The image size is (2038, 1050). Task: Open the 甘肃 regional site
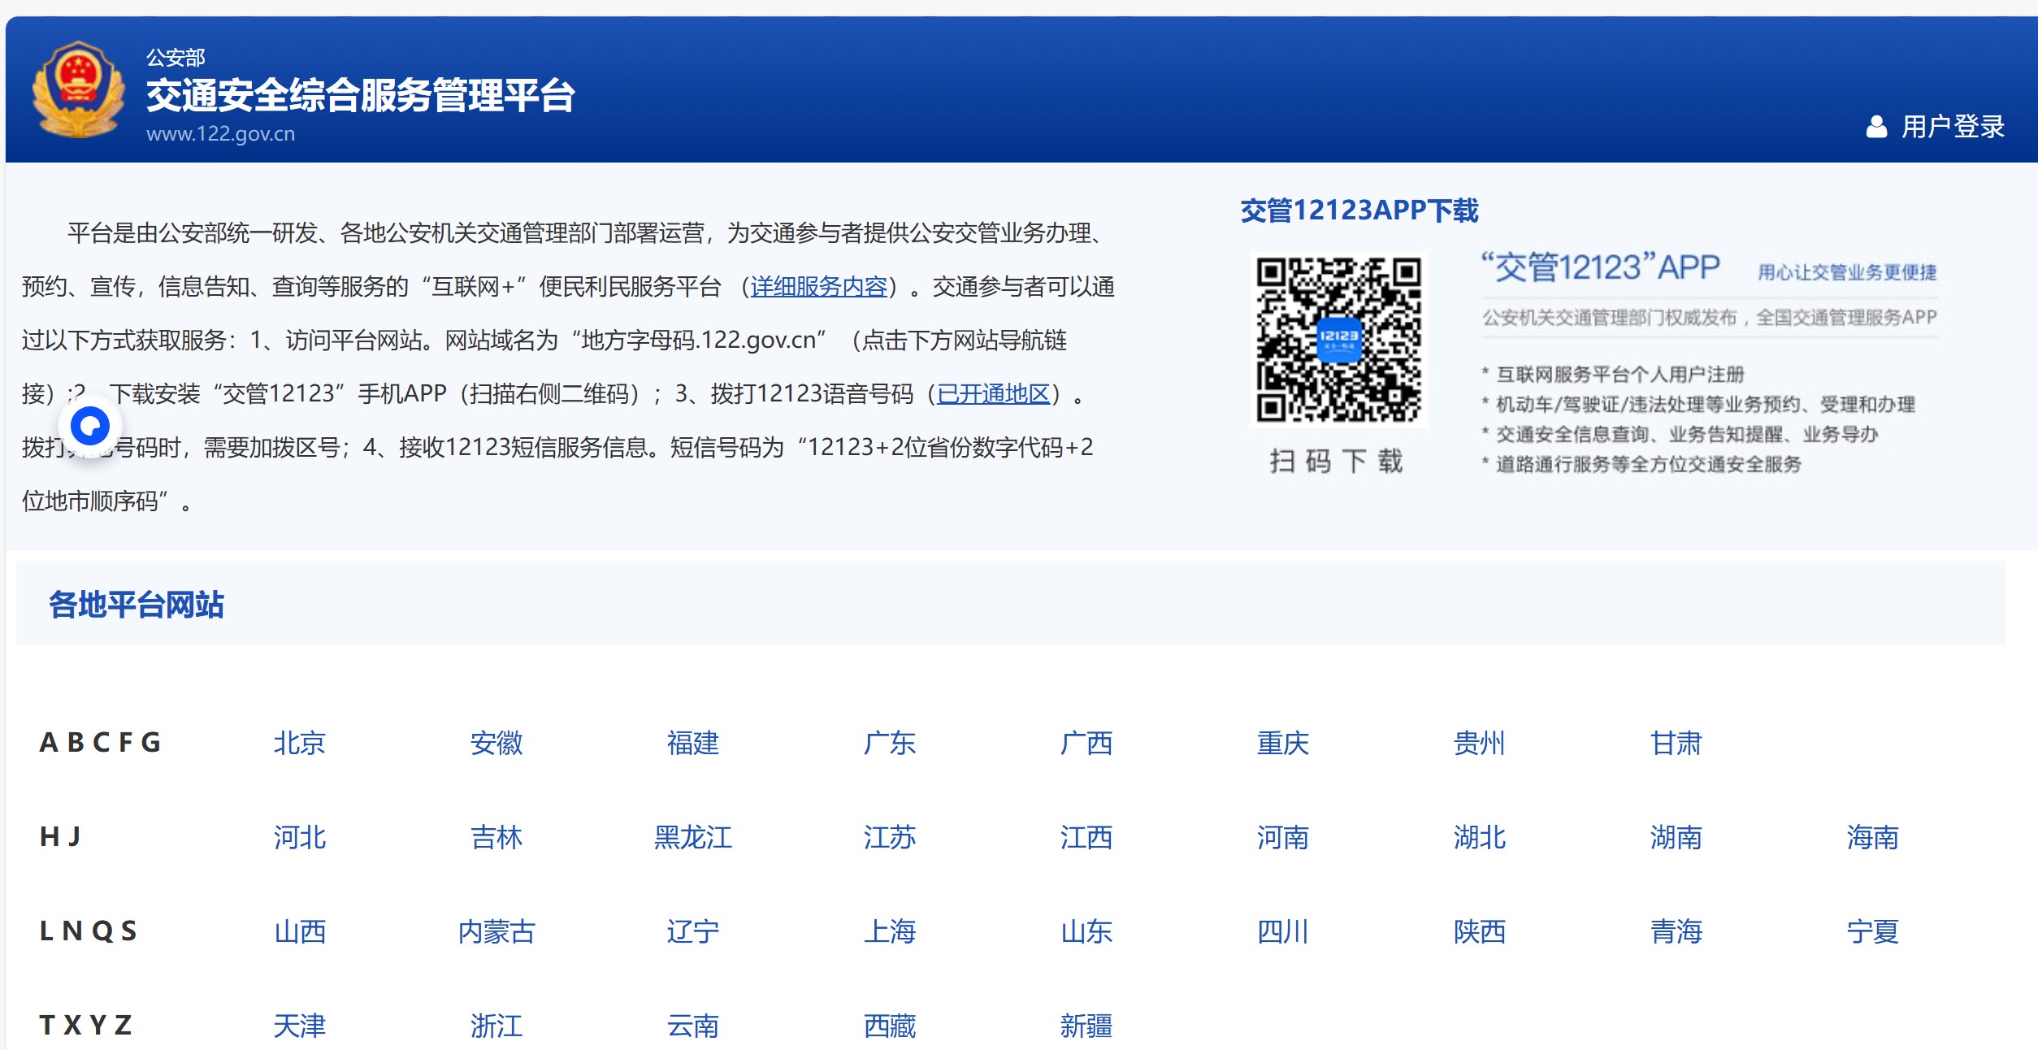click(x=1676, y=743)
